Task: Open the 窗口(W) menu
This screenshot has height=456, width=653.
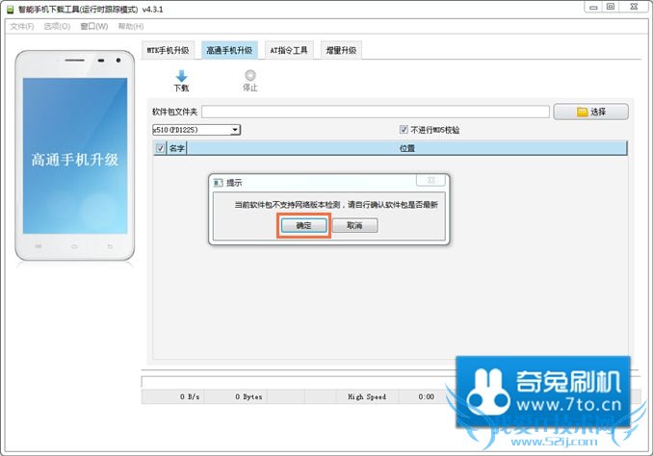Action: click(94, 27)
